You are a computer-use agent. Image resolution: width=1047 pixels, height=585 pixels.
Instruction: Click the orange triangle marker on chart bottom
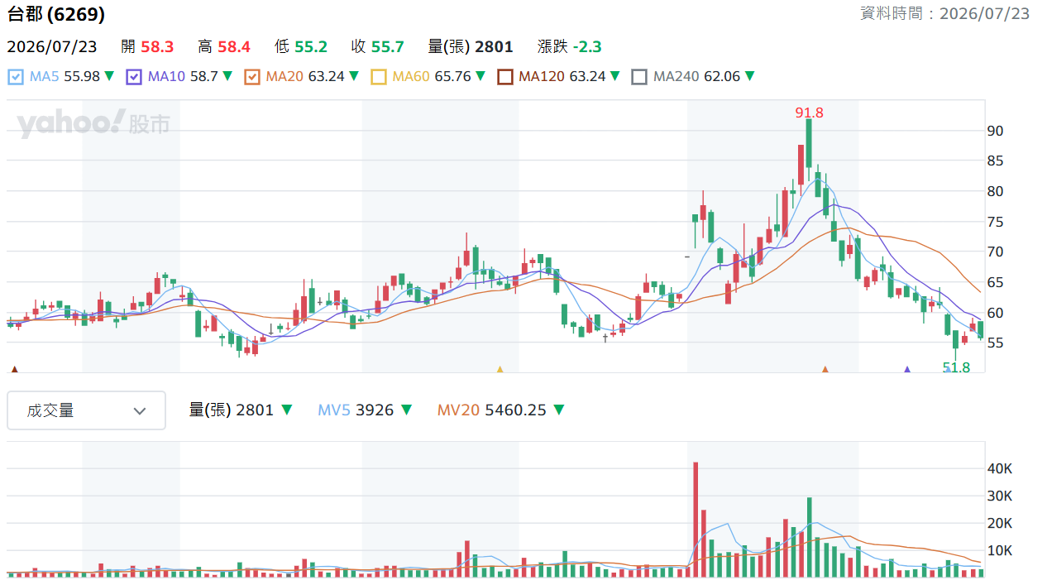tap(825, 369)
